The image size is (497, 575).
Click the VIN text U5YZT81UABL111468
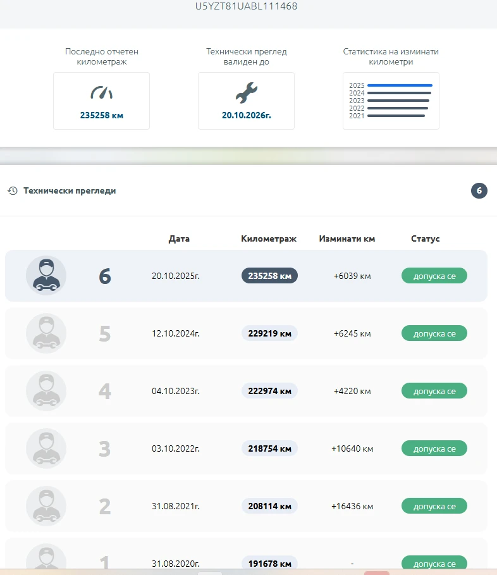pos(247,6)
